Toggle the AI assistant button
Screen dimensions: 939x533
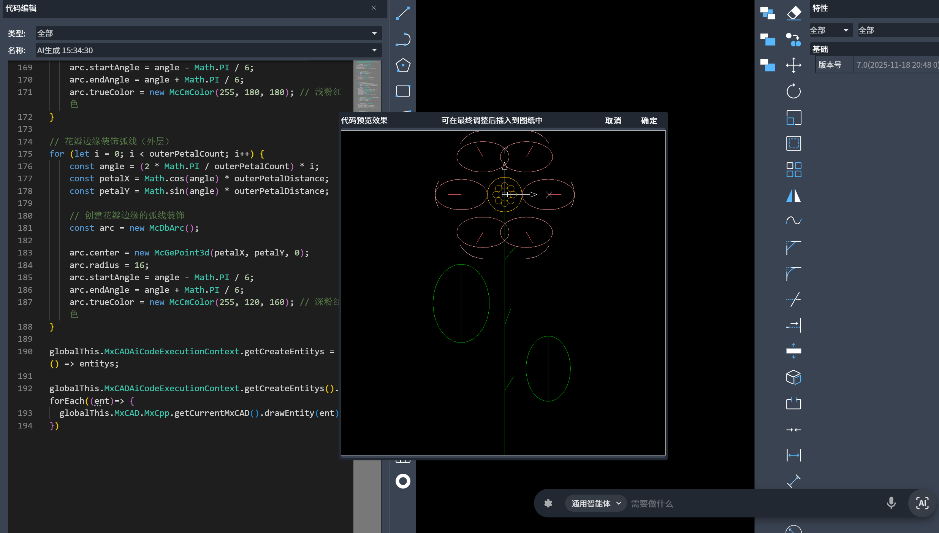922,503
